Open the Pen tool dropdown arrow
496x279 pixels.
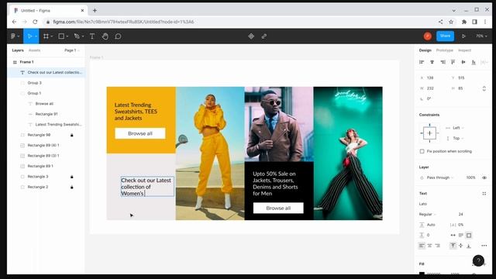tap(83, 36)
